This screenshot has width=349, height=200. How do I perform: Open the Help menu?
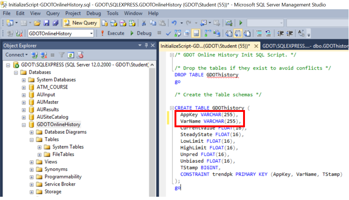153,14
